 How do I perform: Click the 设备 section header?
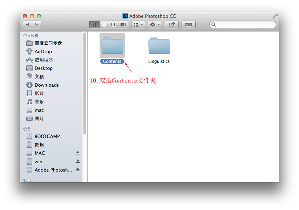click(x=27, y=129)
